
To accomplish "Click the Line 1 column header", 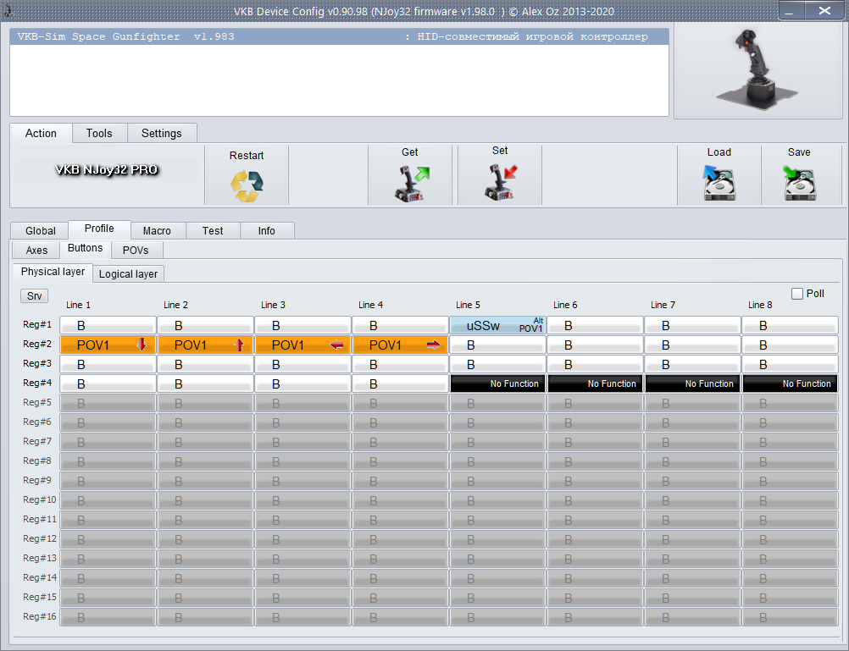I will [x=78, y=306].
